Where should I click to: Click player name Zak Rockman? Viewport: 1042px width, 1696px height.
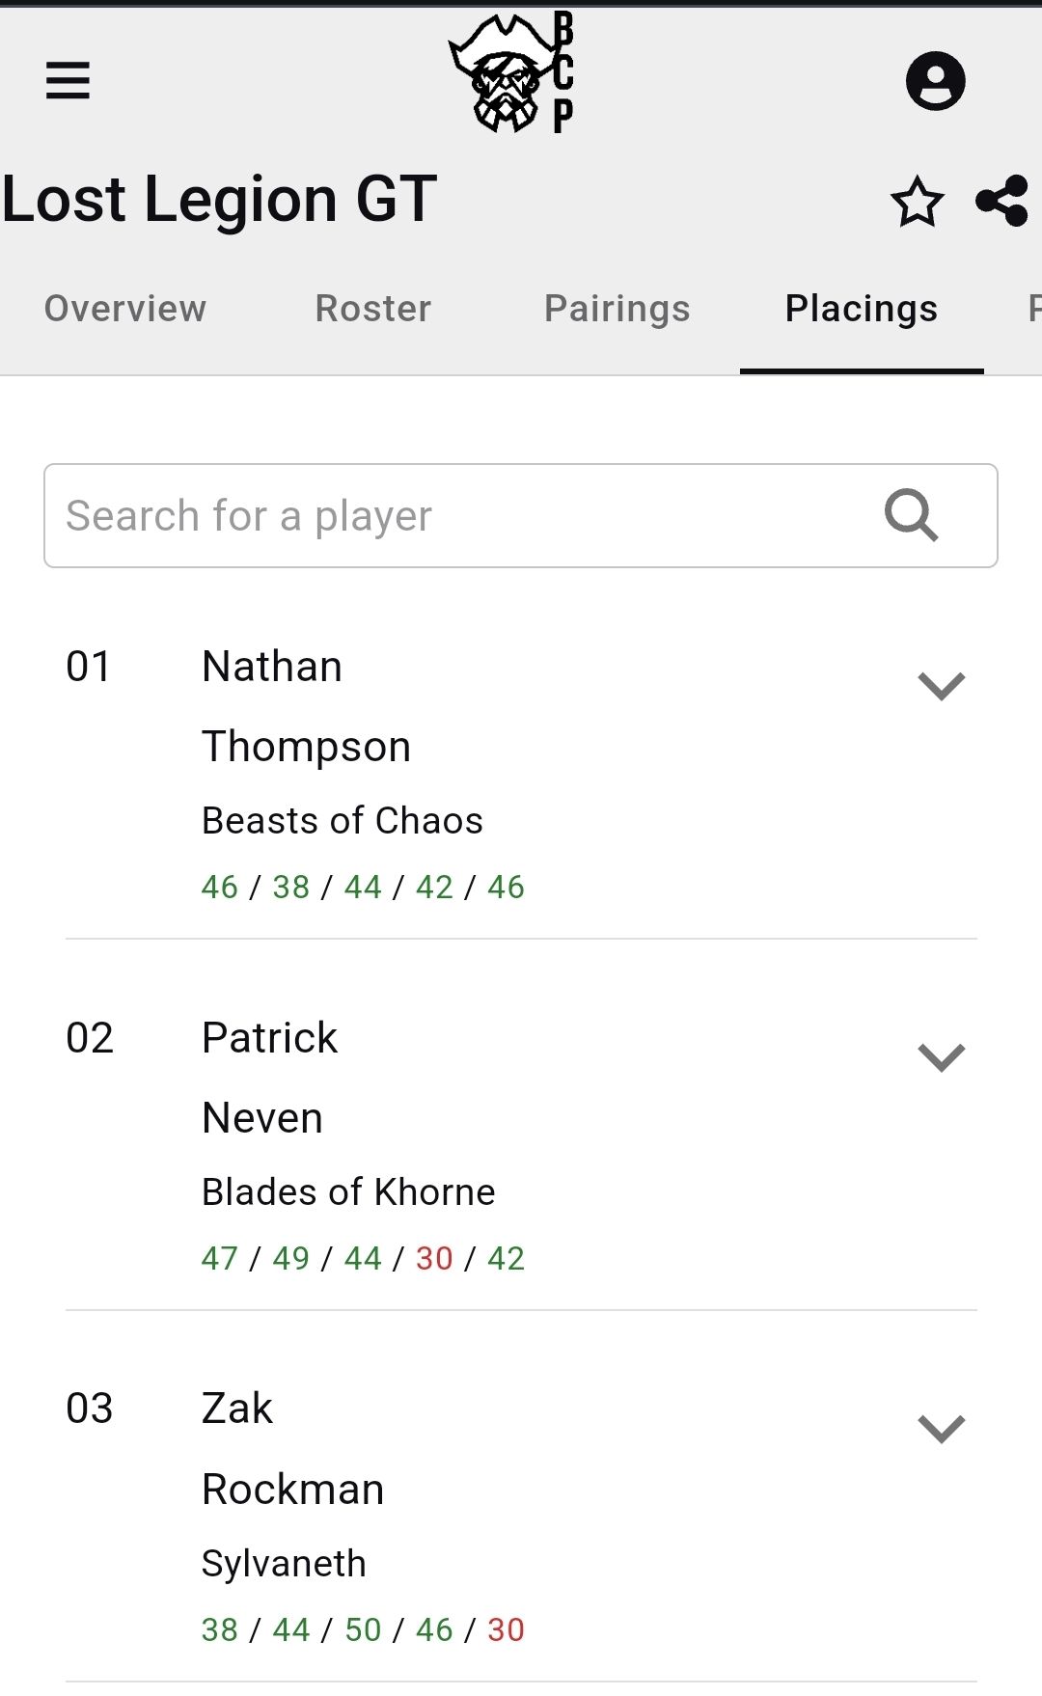pos(292,1448)
